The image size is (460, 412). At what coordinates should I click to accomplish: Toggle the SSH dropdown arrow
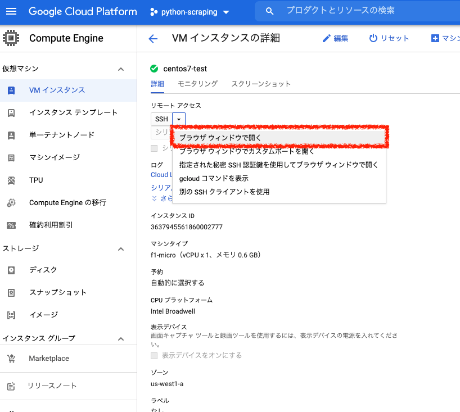coord(179,119)
